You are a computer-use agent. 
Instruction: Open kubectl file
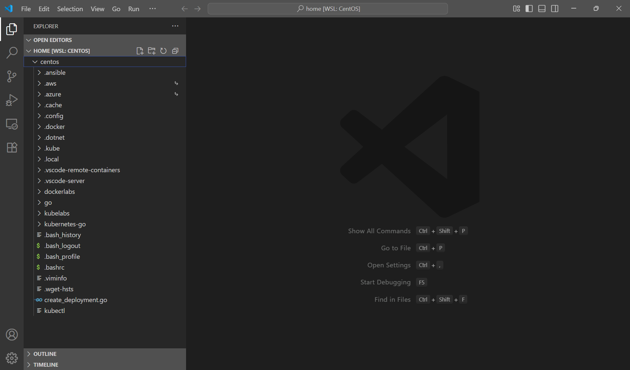105,311
